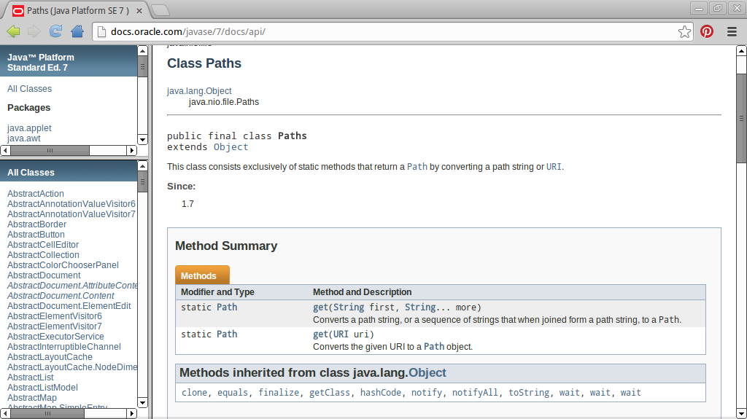Open AbstractInterruptibleChannel class
This screenshot has height=419, width=747.
[64, 347]
